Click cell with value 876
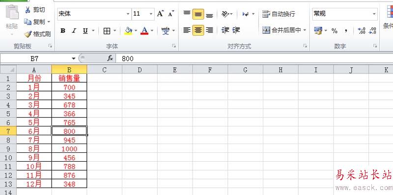The image size is (393, 195). point(69,175)
